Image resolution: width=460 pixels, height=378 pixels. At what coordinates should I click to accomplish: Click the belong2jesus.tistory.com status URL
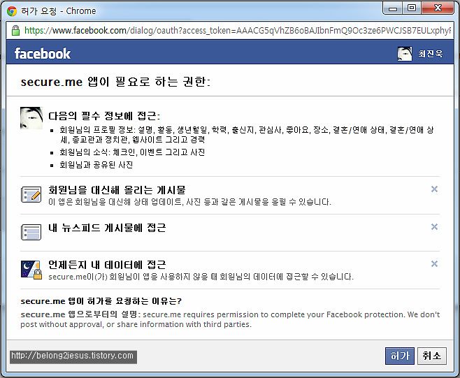pos(73,356)
